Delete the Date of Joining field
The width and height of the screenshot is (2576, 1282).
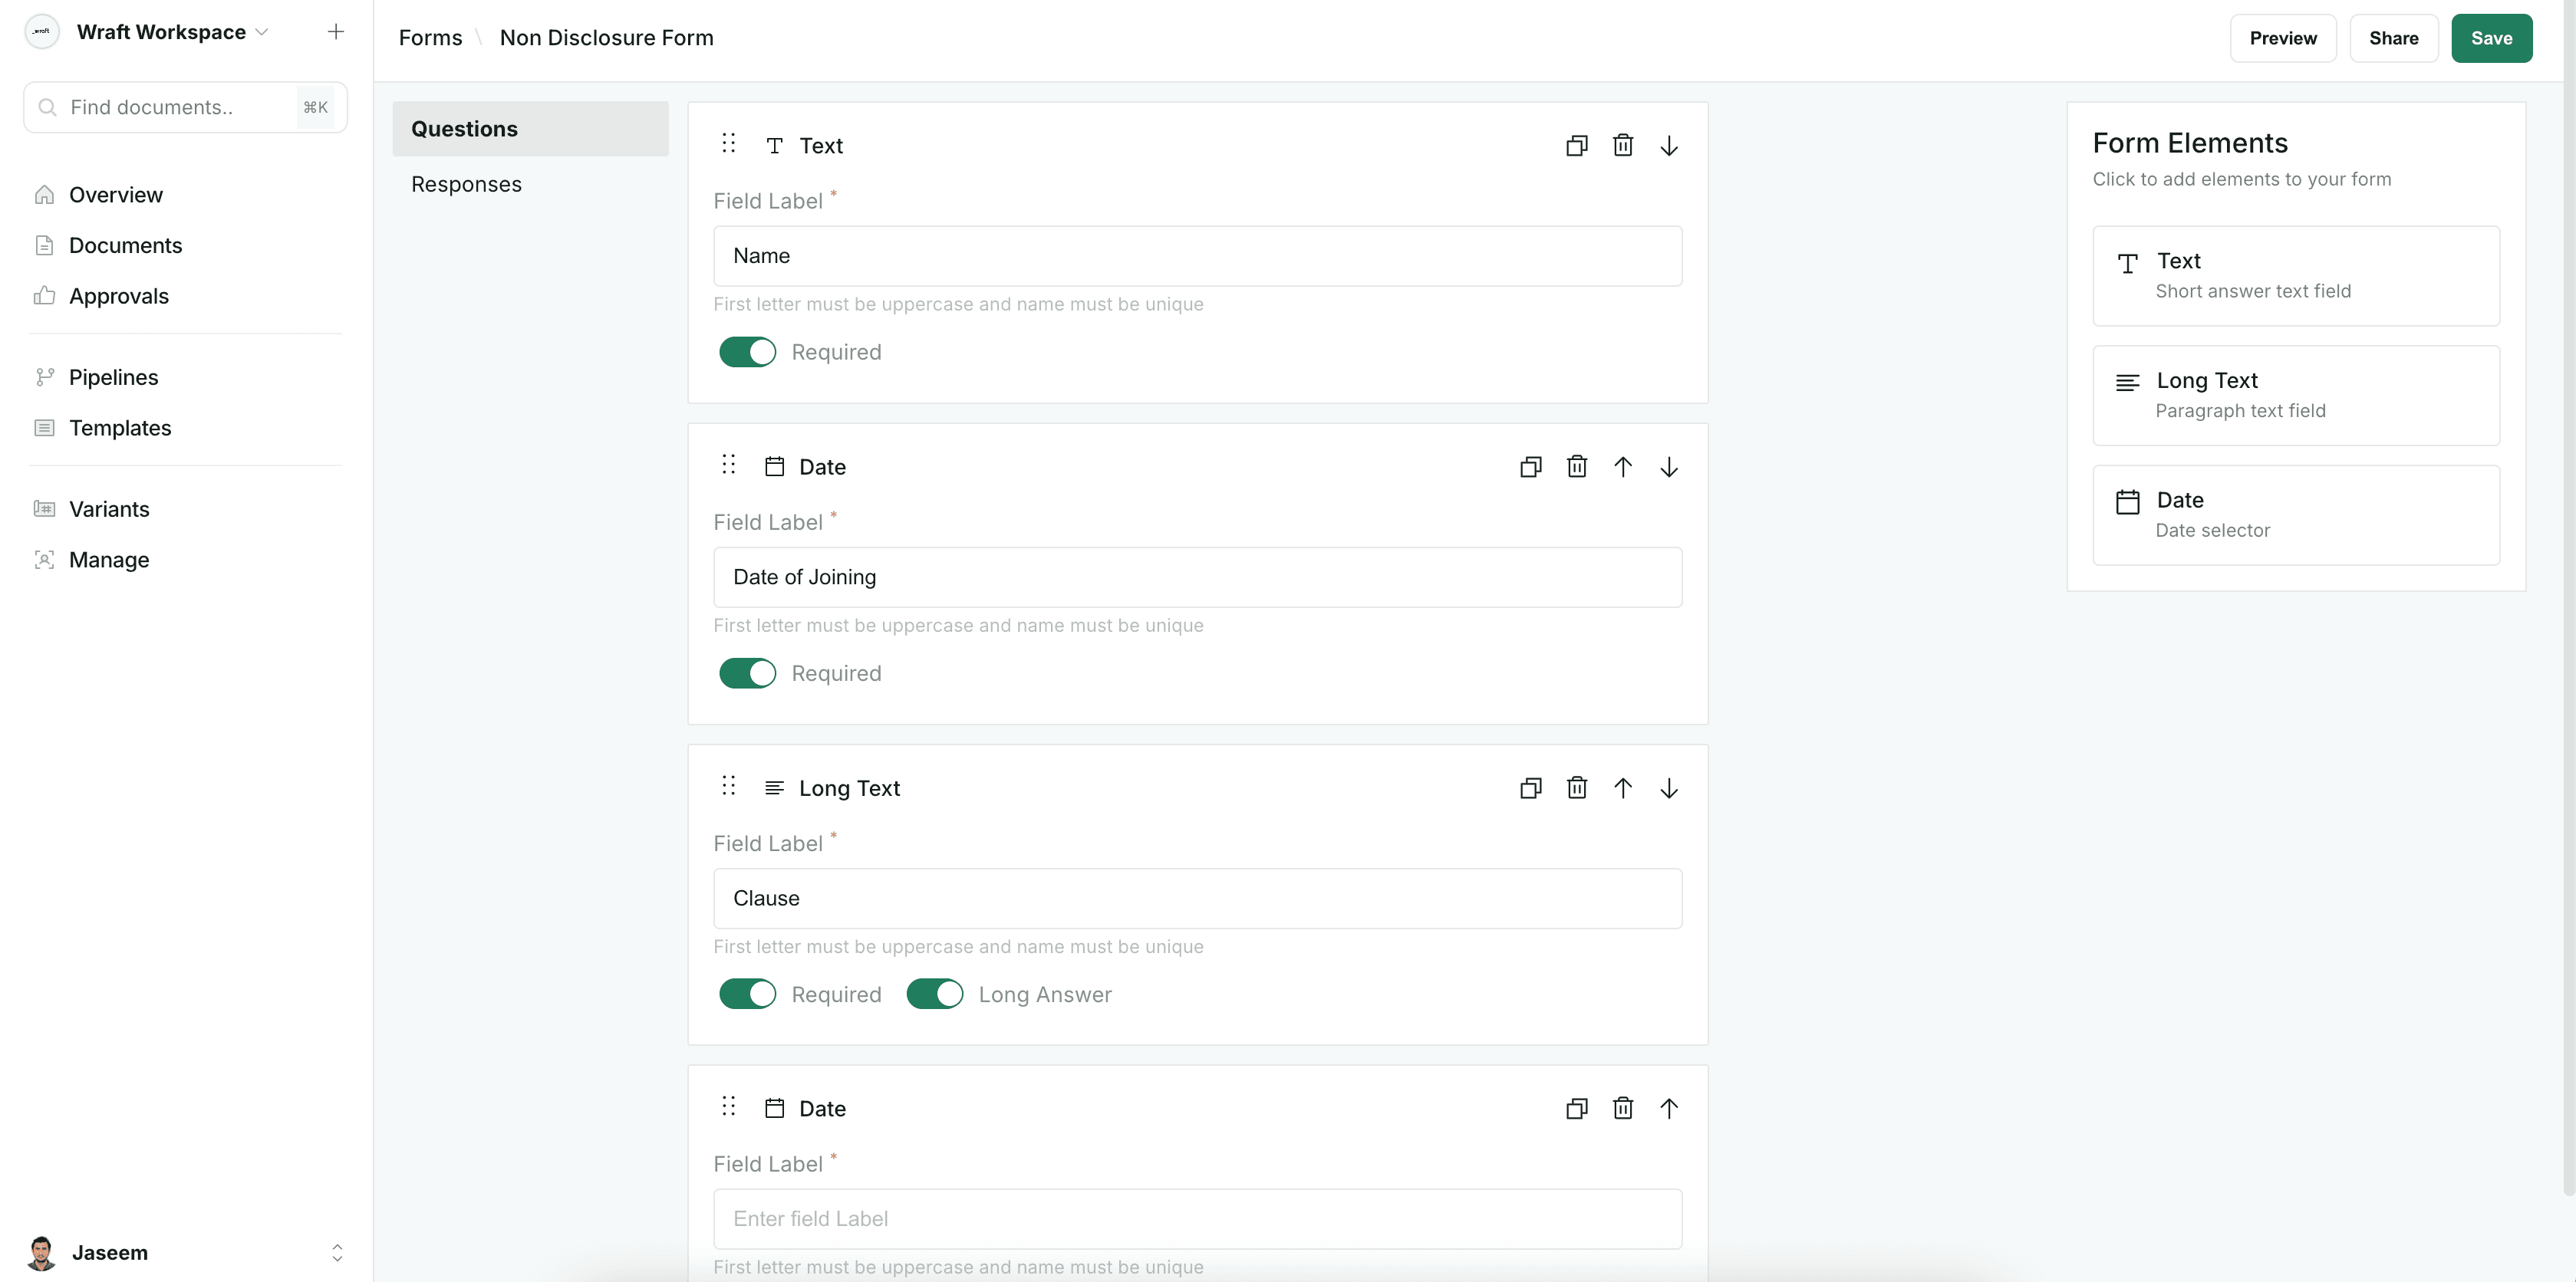point(1576,467)
